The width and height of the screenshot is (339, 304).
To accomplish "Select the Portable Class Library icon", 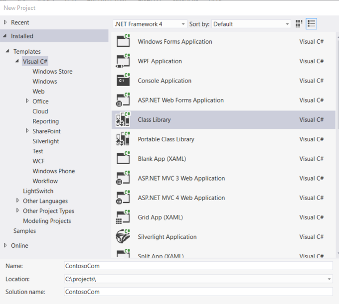I will [123, 139].
